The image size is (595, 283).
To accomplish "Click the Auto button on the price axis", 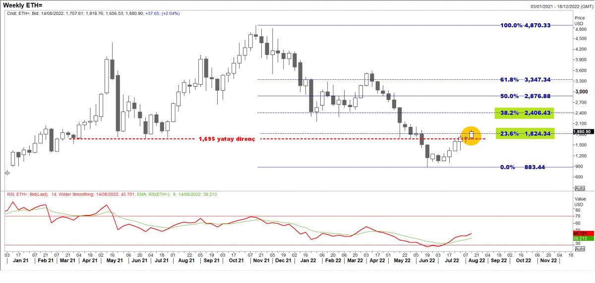I will [x=580, y=188].
